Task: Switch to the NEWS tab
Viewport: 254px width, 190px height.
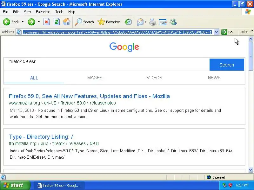Action: (x=214, y=78)
